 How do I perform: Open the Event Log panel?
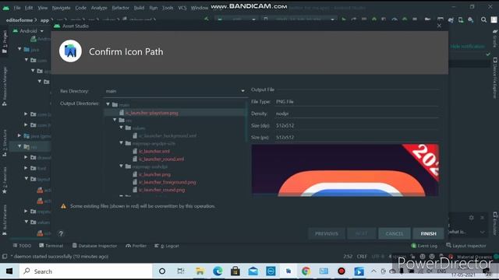click(x=424, y=246)
